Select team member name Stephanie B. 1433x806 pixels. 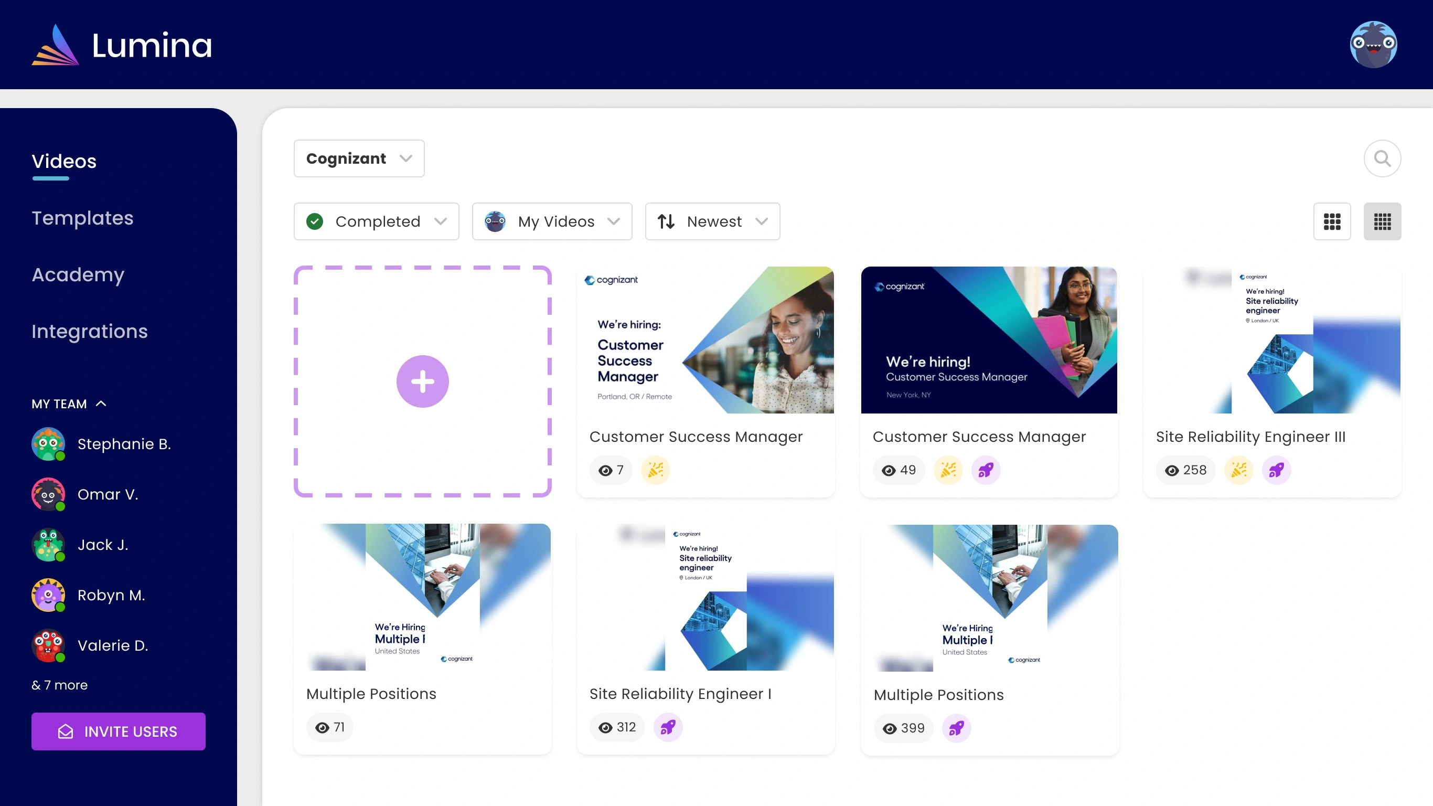tap(124, 444)
